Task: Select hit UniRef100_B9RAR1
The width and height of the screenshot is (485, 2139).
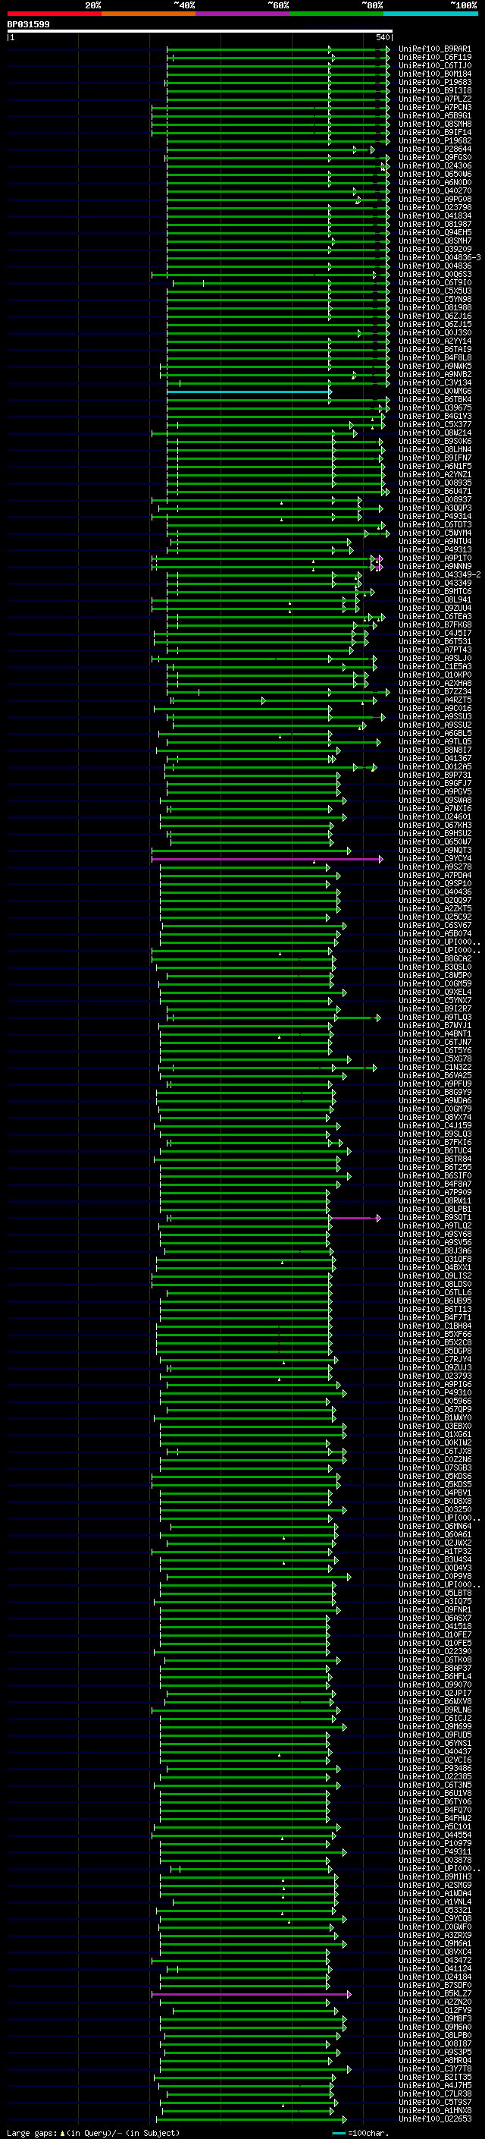Action: click(435, 49)
